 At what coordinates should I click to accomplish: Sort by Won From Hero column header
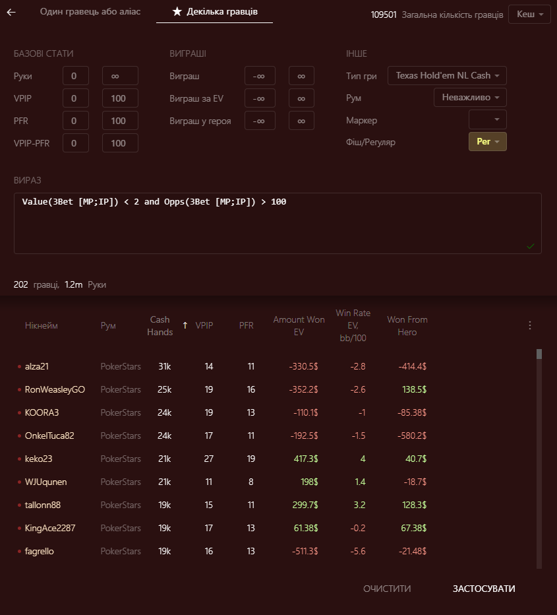pos(407,325)
